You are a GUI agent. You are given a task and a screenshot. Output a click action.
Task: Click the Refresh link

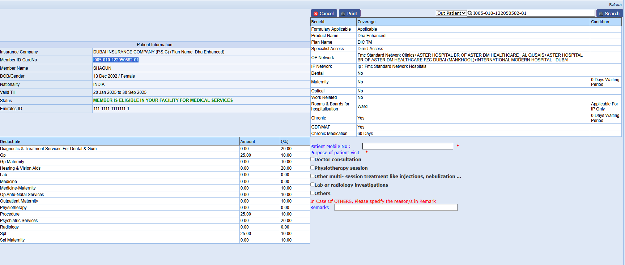point(615,5)
